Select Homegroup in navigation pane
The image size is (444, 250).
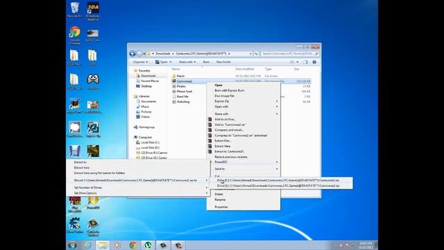tap(146, 127)
